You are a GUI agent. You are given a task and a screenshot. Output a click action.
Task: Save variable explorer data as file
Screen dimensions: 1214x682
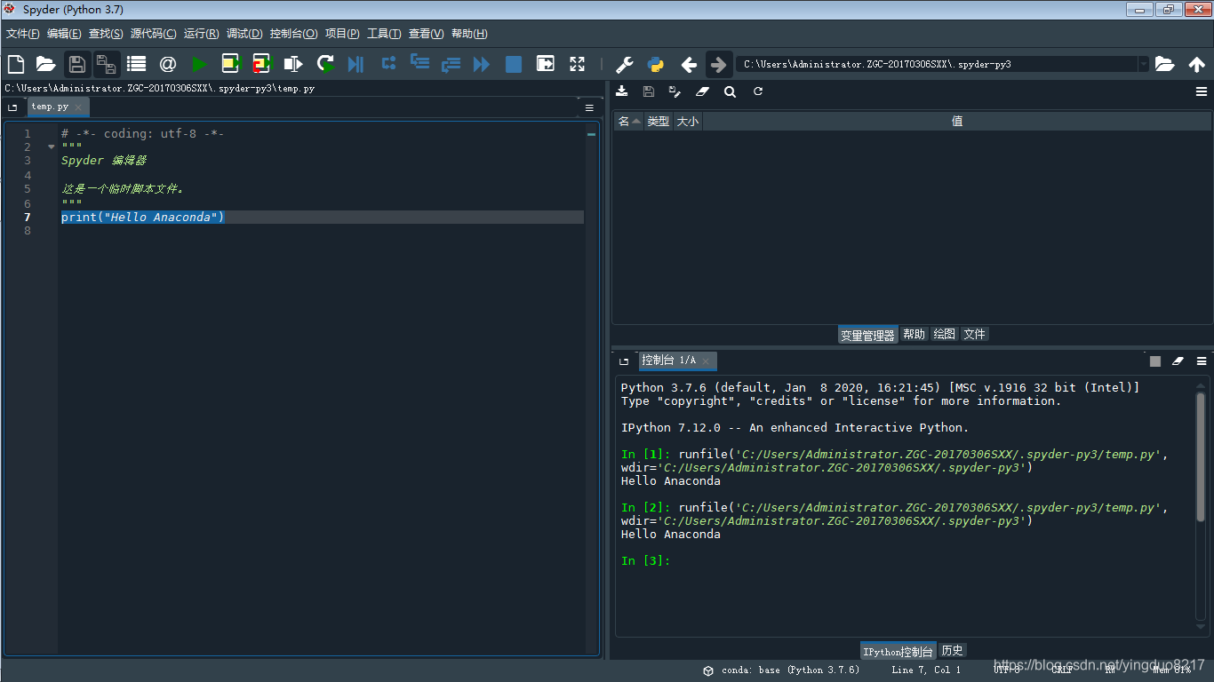(649, 91)
